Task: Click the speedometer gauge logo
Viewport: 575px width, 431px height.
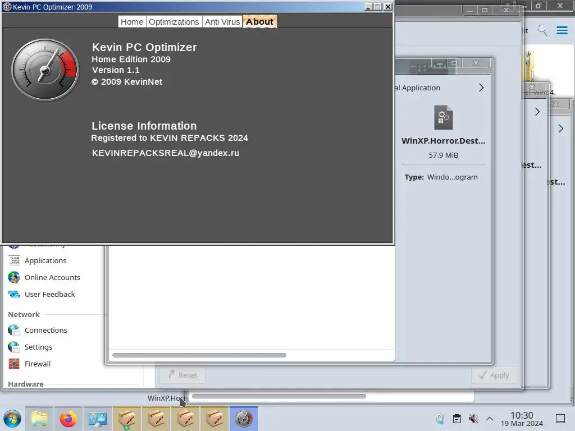Action: (x=45, y=70)
